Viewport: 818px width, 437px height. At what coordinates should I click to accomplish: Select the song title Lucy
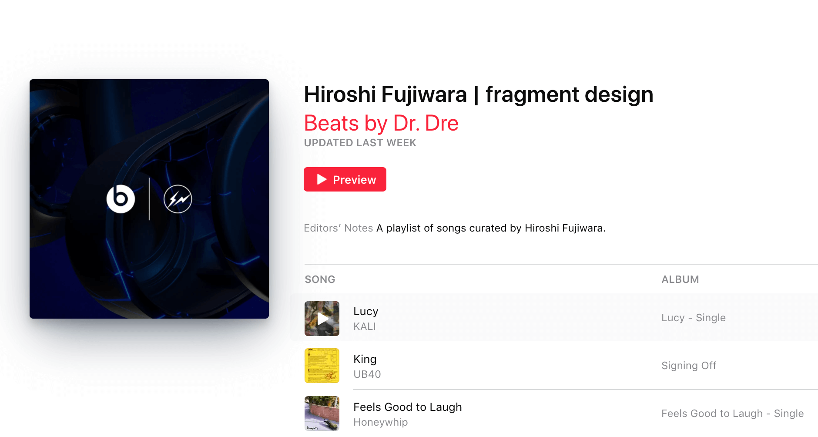point(366,311)
